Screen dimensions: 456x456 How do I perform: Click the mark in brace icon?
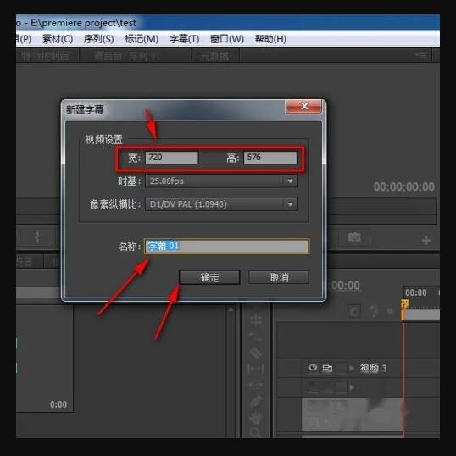coord(37,238)
